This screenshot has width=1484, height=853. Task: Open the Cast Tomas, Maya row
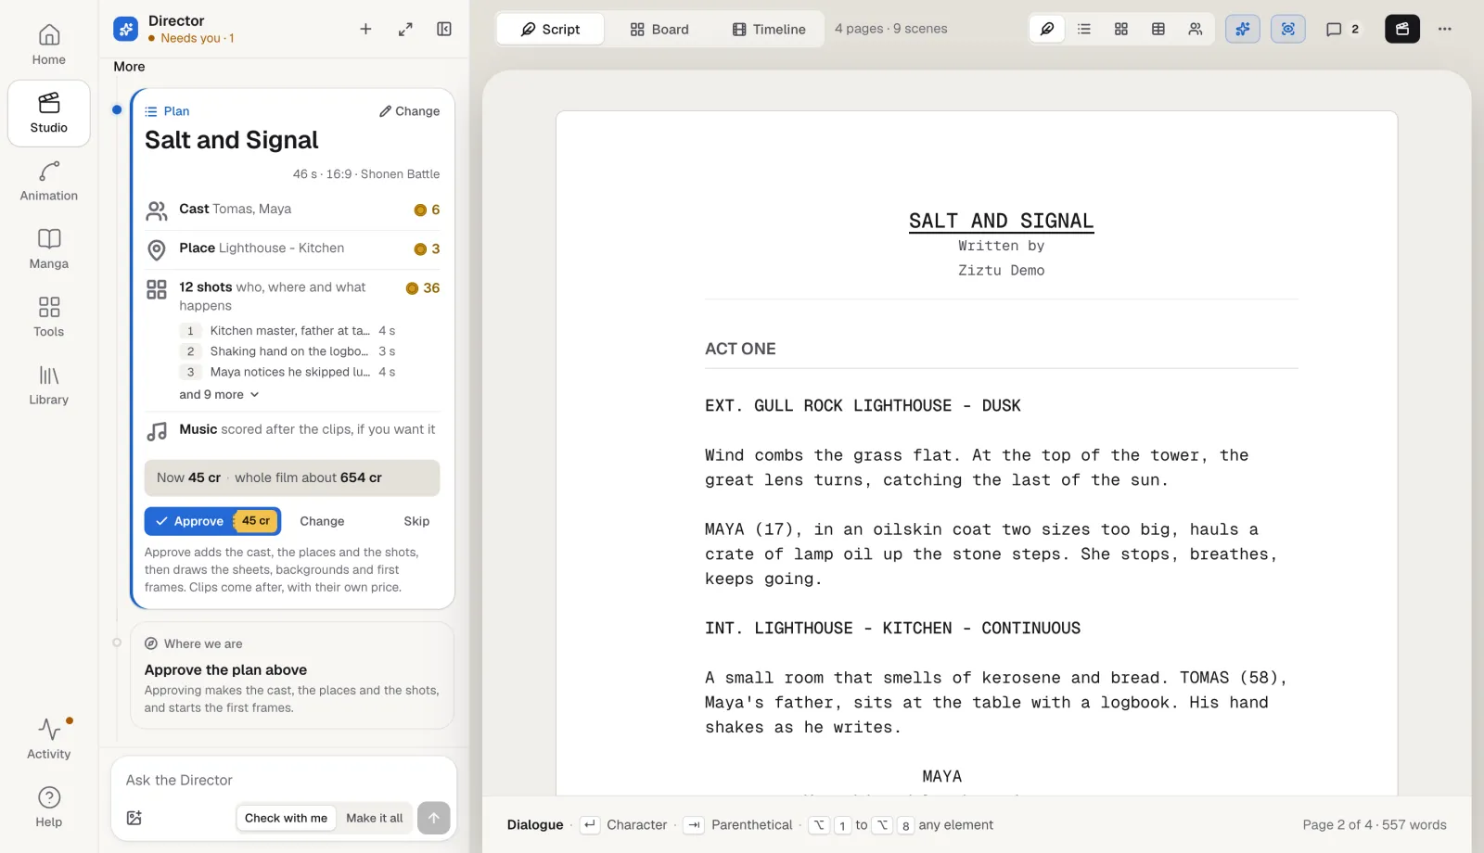293,210
